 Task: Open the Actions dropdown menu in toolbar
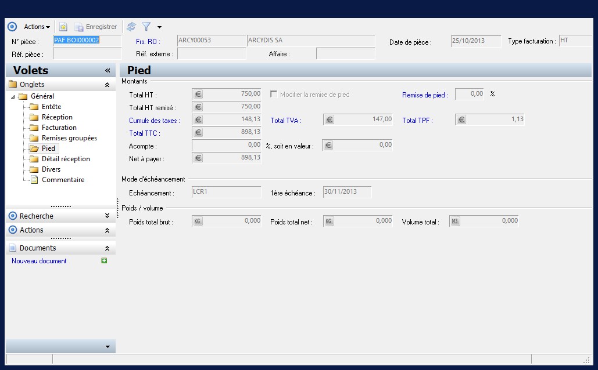point(37,27)
